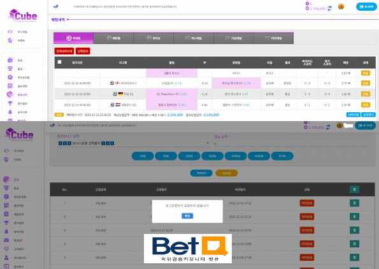Image resolution: width=379 pixels, height=269 pixels.
Task: Click the trophy icon in the lower sidebar
Action: click(x=6, y=223)
